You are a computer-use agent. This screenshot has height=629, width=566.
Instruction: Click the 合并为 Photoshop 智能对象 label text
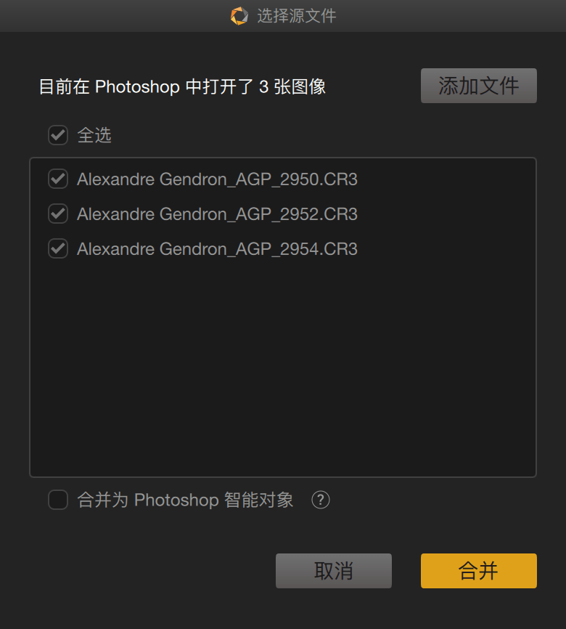point(185,500)
